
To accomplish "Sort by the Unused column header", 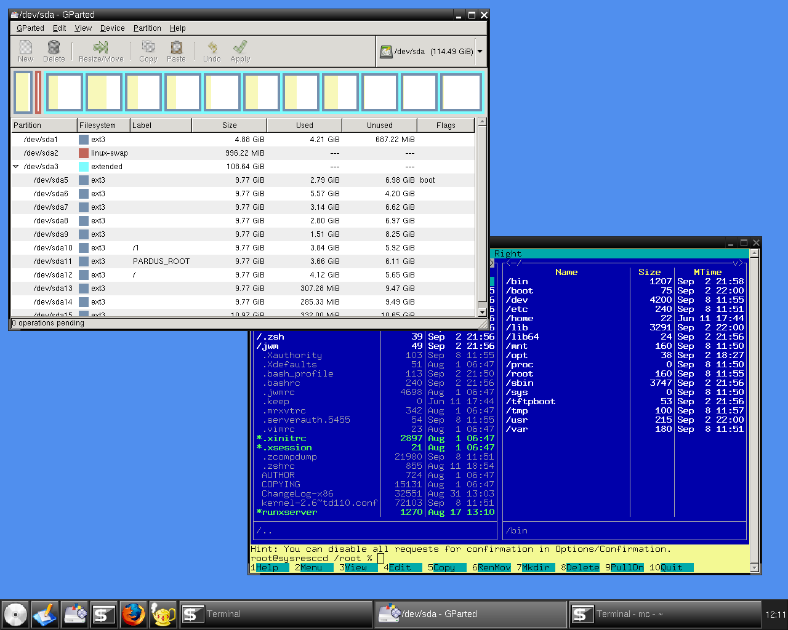I will pyautogui.click(x=380, y=126).
